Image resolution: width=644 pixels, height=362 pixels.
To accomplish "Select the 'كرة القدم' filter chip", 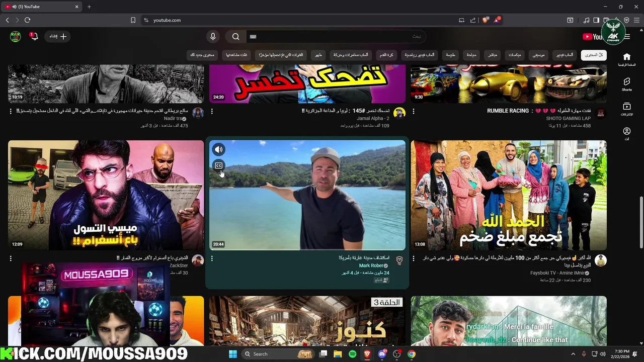I will tap(386, 55).
